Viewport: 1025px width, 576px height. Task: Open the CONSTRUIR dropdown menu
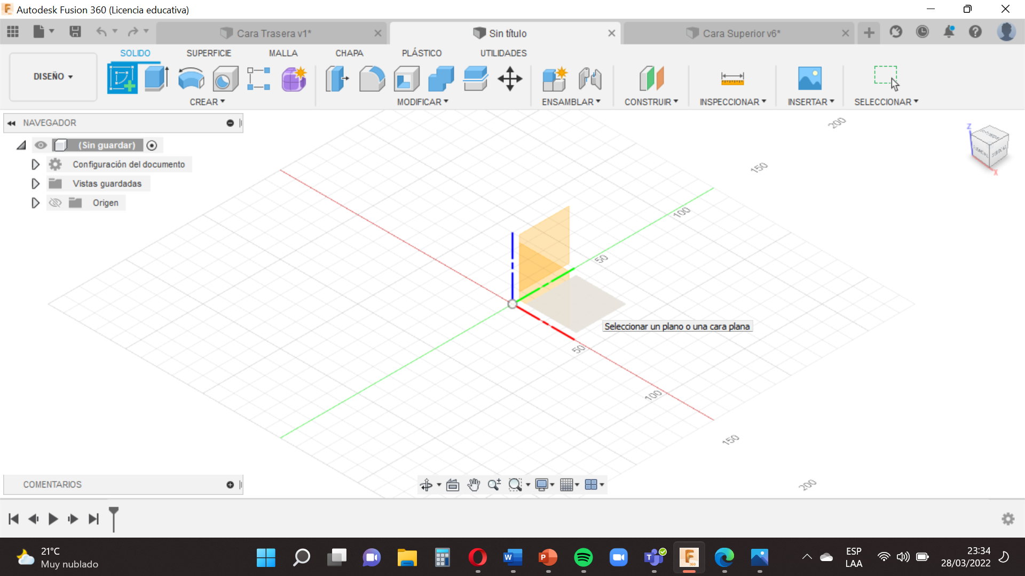651,102
